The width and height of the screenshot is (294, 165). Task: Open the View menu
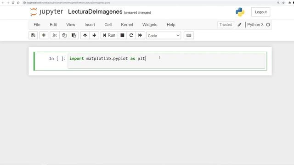[71, 25]
